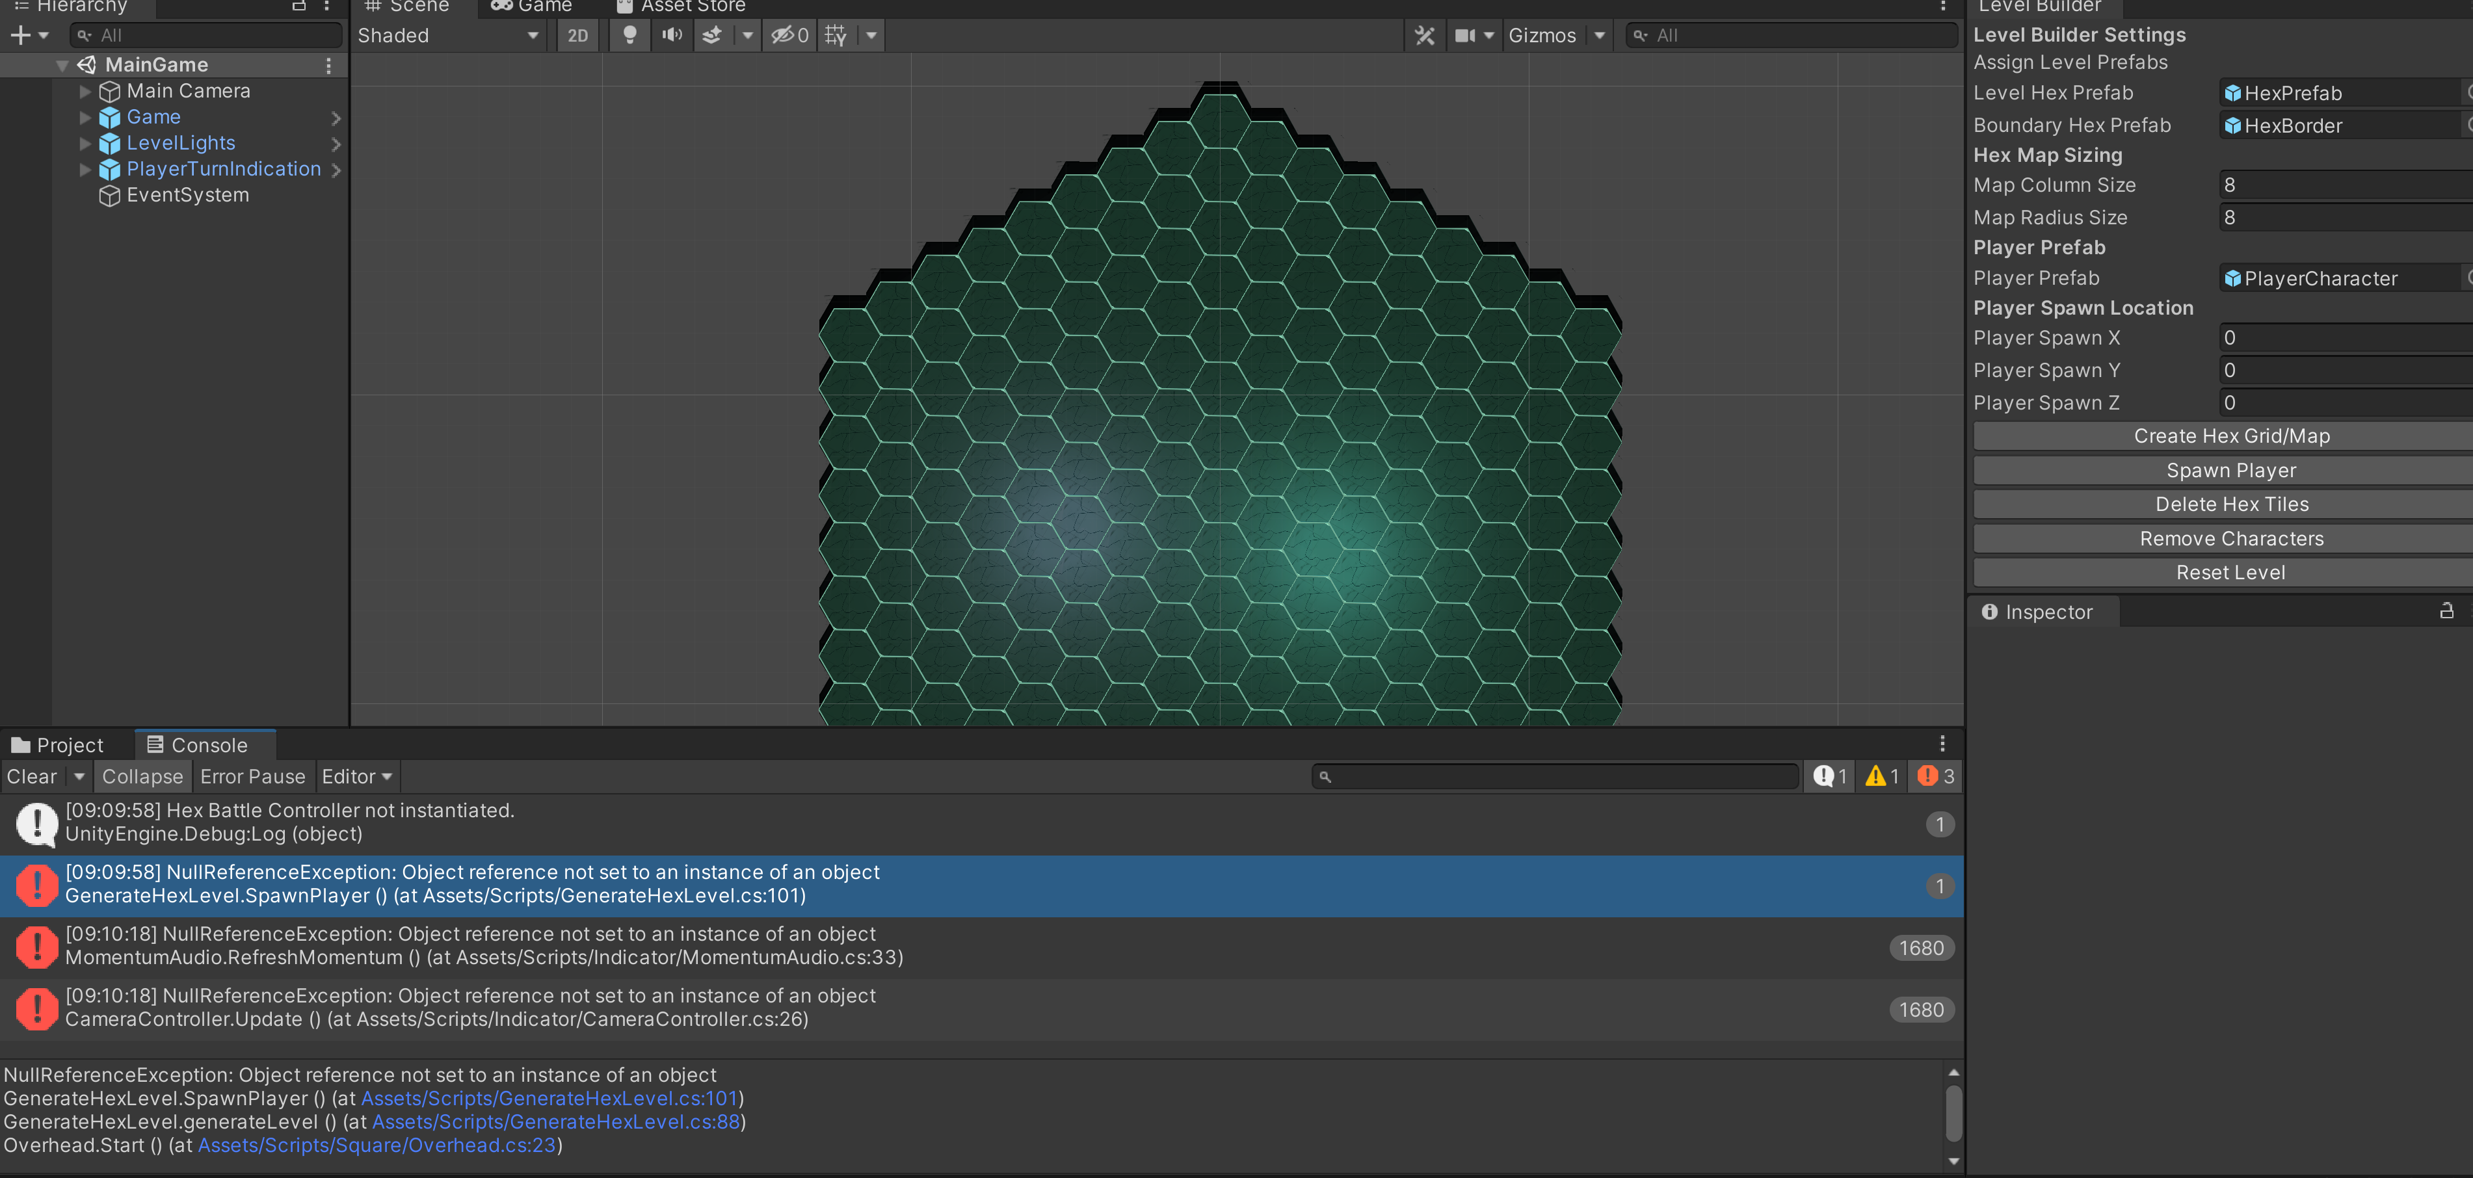This screenshot has height=1178, width=2473.
Task: Open the Clear options dropdown arrow
Action: click(79, 777)
